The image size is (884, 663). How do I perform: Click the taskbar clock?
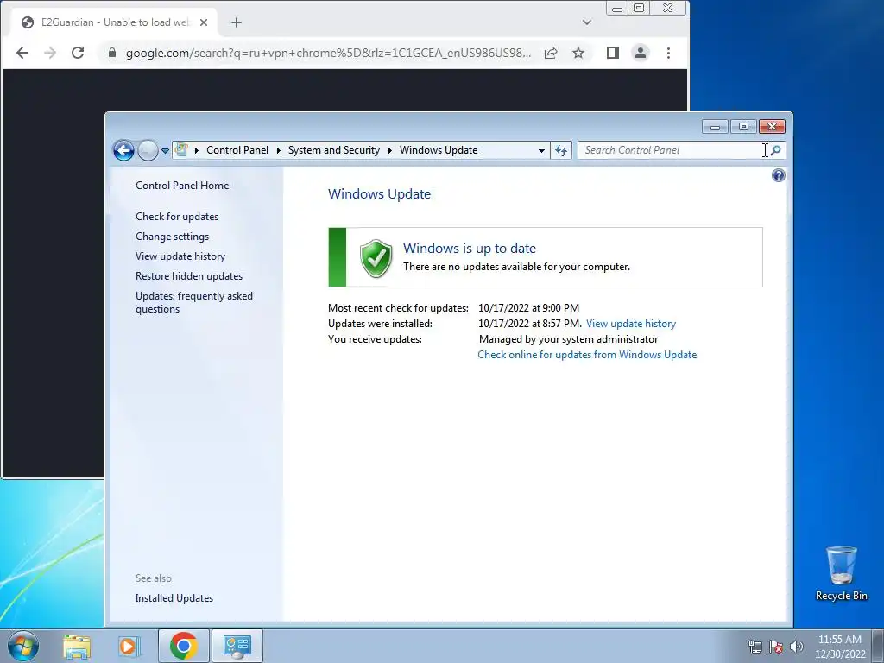[x=840, y=647]
